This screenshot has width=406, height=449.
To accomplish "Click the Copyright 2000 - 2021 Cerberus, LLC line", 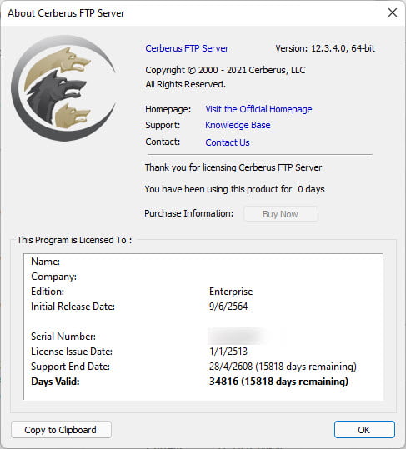I will tap(225, 70).
